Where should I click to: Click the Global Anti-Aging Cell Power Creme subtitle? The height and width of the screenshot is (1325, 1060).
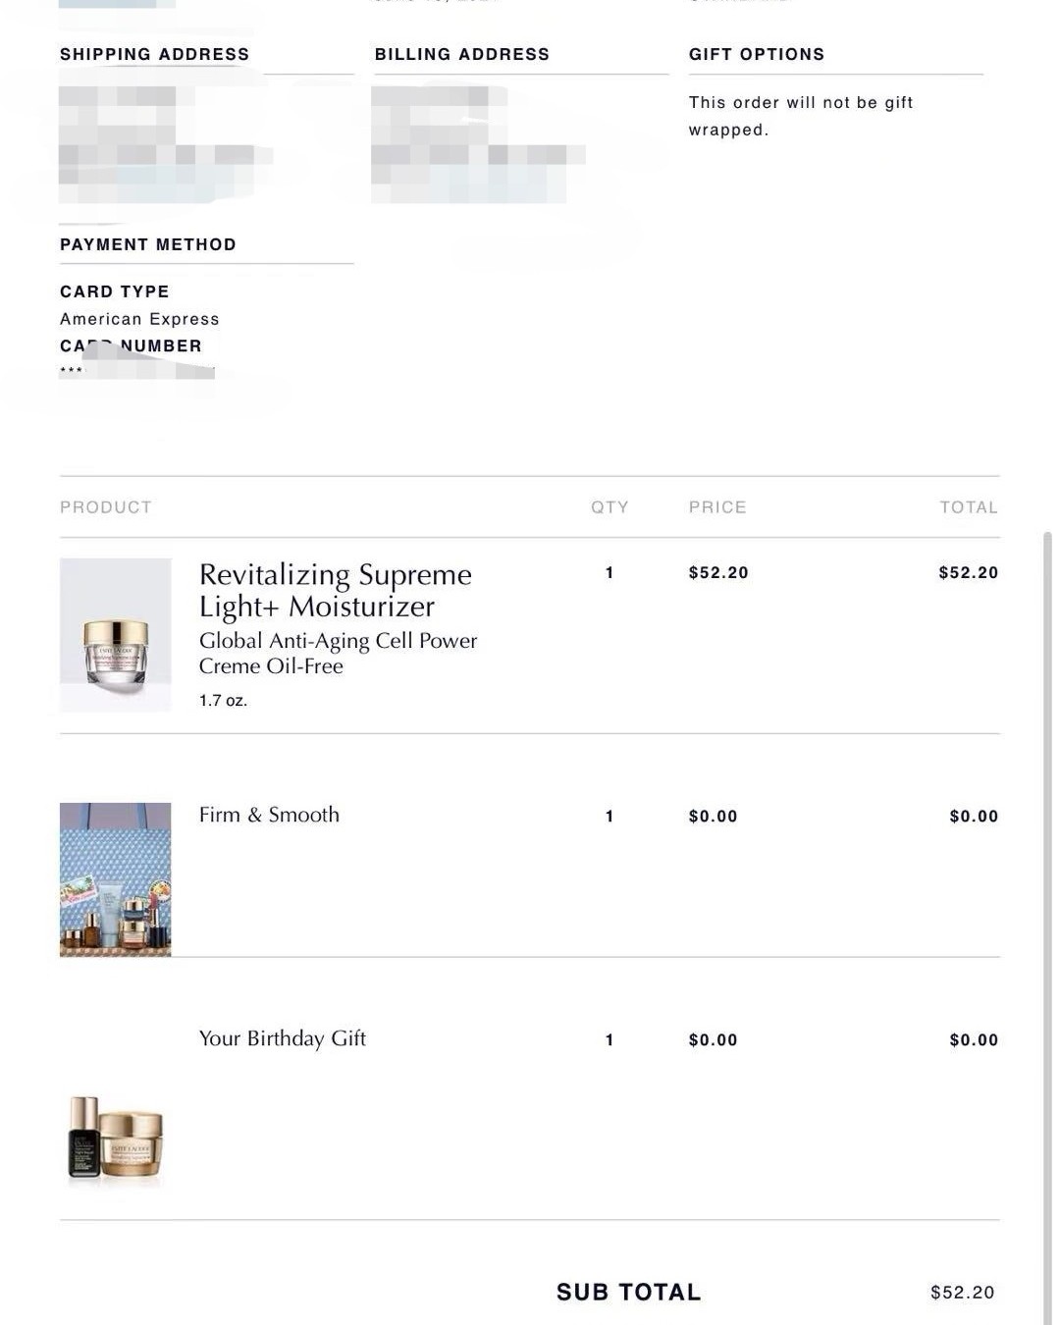(338, 653)
